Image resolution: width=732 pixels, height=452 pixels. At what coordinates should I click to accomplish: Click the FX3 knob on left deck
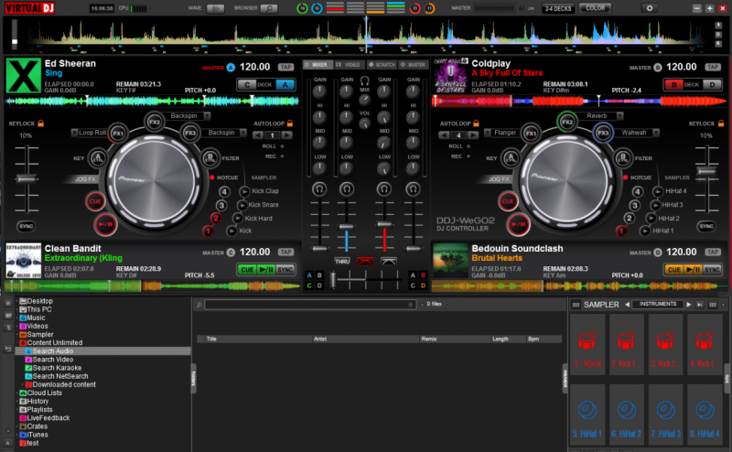[x=190, y=133]
